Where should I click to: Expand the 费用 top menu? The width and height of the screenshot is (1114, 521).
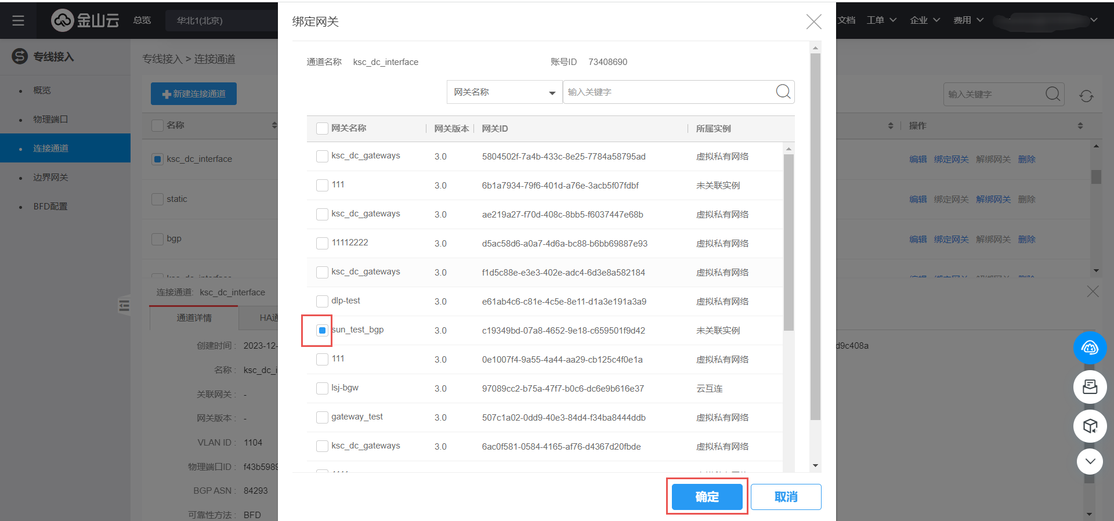tap(968, 20)
